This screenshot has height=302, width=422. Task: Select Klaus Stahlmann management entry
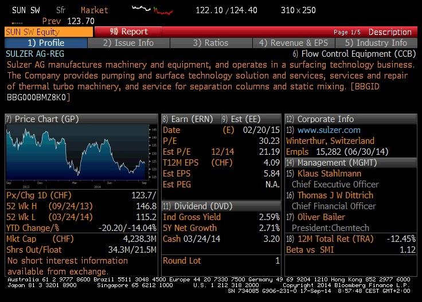329,174
